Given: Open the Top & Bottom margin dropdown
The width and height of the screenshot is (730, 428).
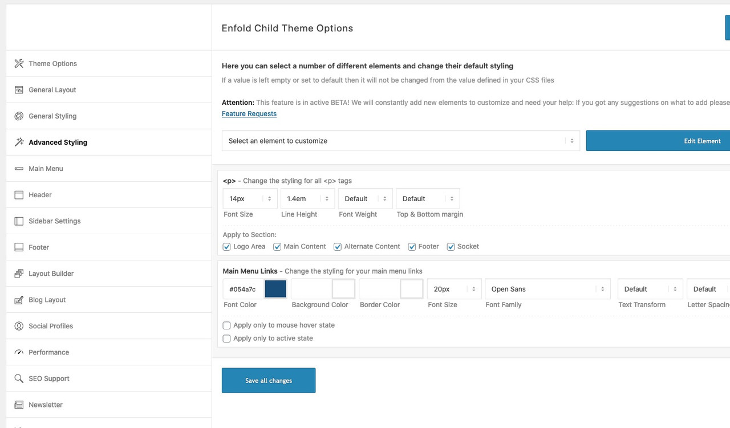Looking at the screenshot, I should pos(428,198).
